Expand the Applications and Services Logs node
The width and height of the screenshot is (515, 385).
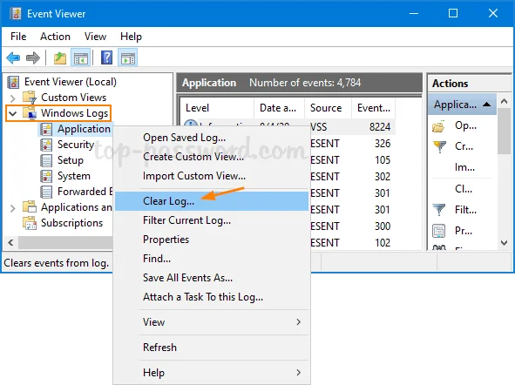click(12, 208)
